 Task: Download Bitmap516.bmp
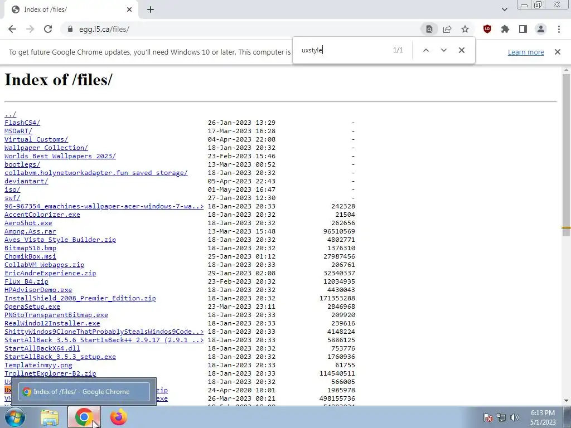point(30,248)
